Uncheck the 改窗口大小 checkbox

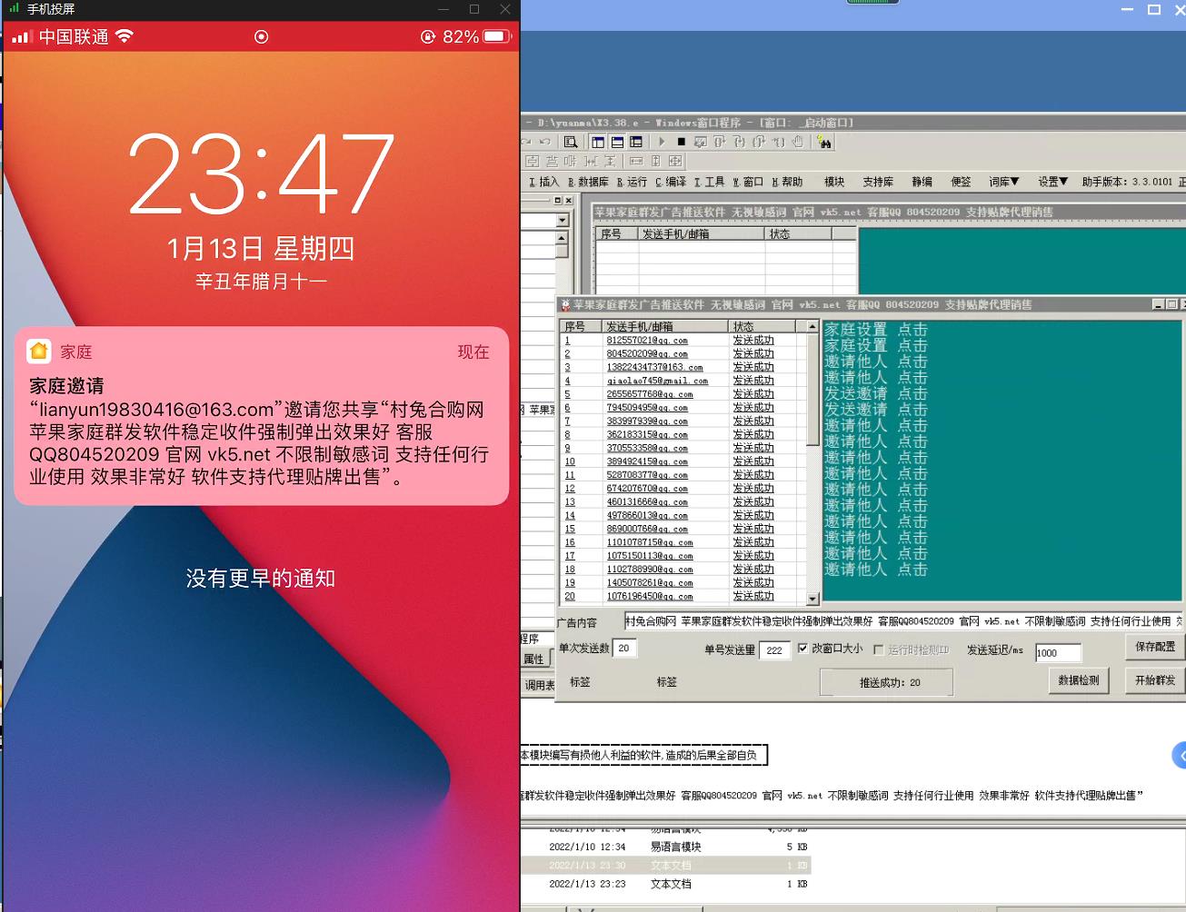pos(803,648)
